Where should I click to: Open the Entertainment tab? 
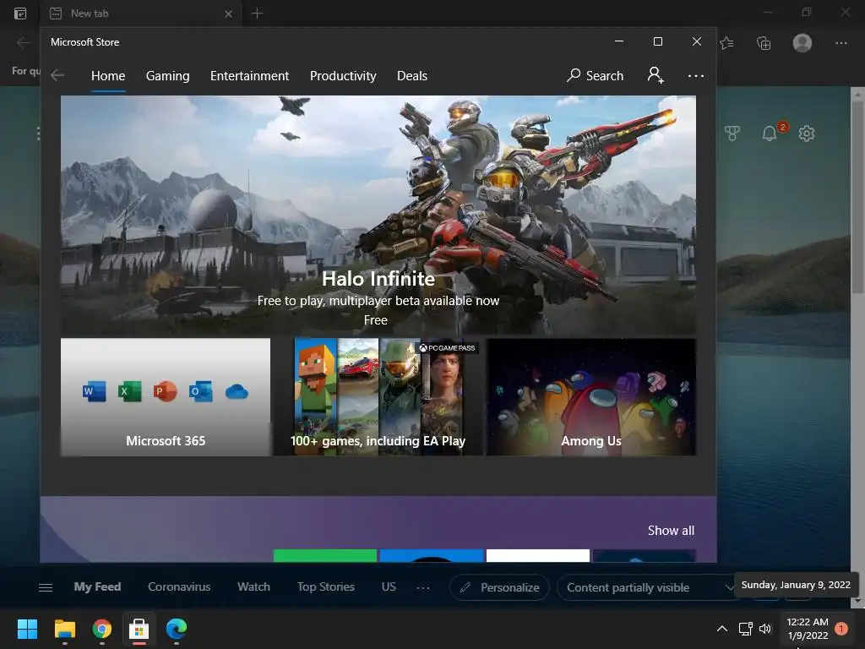pos(249,75)
